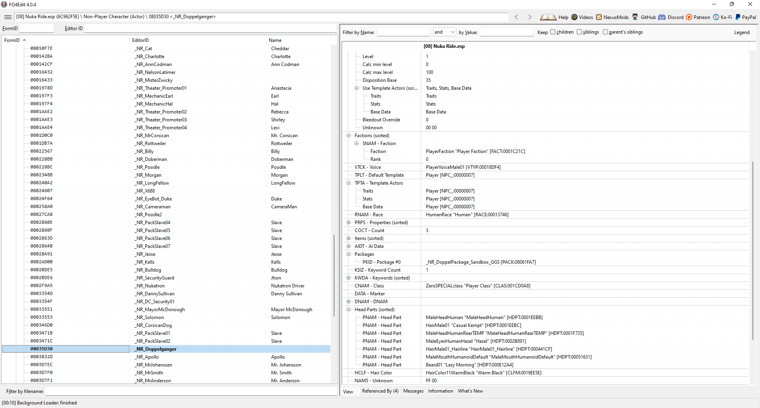Screen dimensions: 760x408
Task: Toggle the siblings checkbox
Action: click(579, 32)
